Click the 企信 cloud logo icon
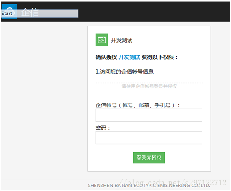The height and width of the screenshot is (191, 231). (x=9, y=11)
